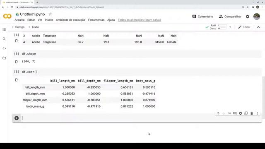265x149 pixels.
Task: Copy link to cell icon
Action: click(229, 113)
